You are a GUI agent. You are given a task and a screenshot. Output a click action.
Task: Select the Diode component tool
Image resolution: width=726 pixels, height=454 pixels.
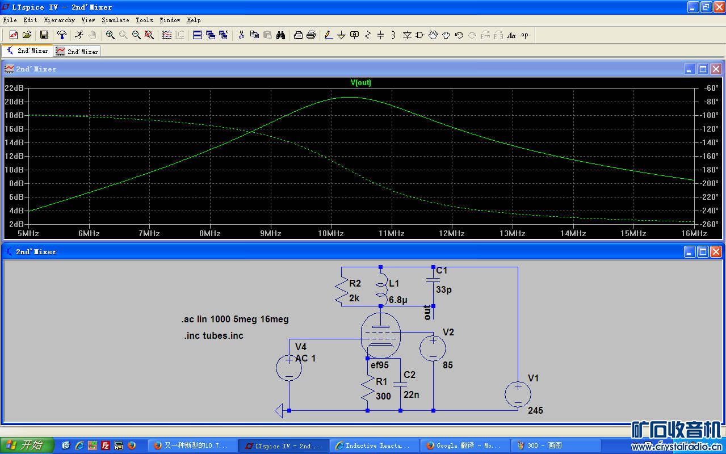pyautogui.click(x=407, y=35)
